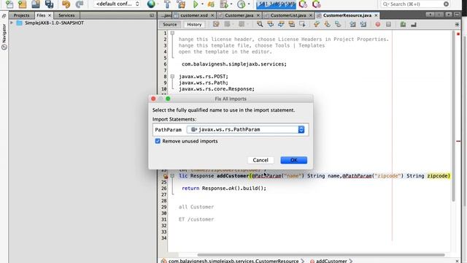Viewport: 467px width, 263px height.
Task: Click the Profile Project toolbar icon
Action: pyautogui.click(x=224, y=4)
